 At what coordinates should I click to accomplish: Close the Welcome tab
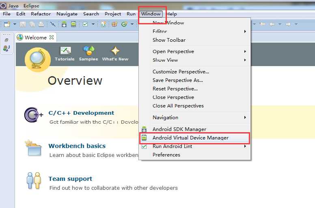click(x=52, y=37)
